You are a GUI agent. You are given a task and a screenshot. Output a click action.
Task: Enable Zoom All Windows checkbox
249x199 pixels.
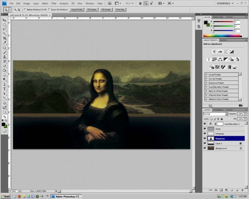pyautogui.click(x=49, y=10)
